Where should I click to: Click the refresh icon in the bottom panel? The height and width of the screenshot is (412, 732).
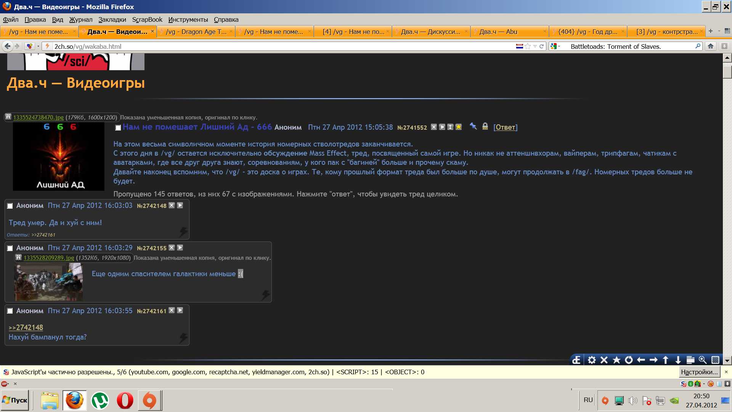point(629,360)
